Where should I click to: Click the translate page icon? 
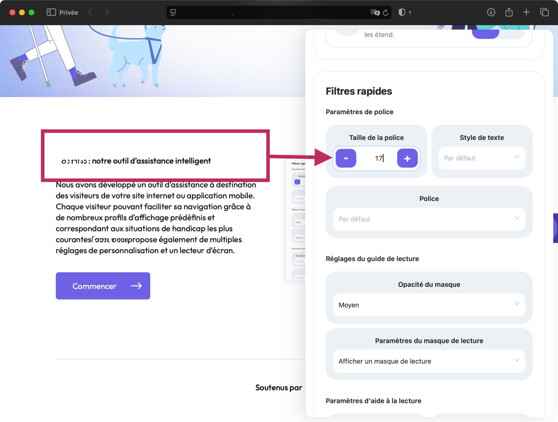tap(375, 13)
